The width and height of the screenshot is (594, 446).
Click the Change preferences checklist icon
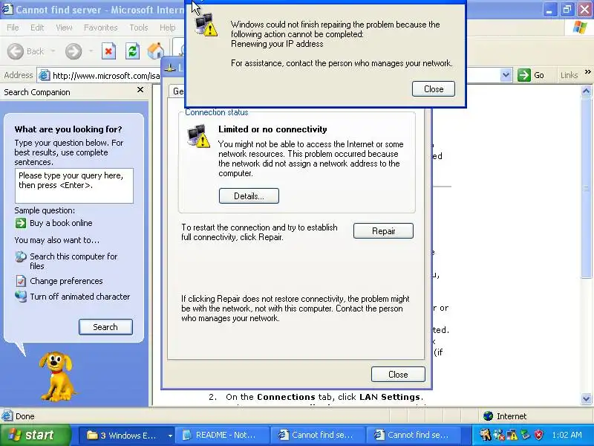point(21,281)
